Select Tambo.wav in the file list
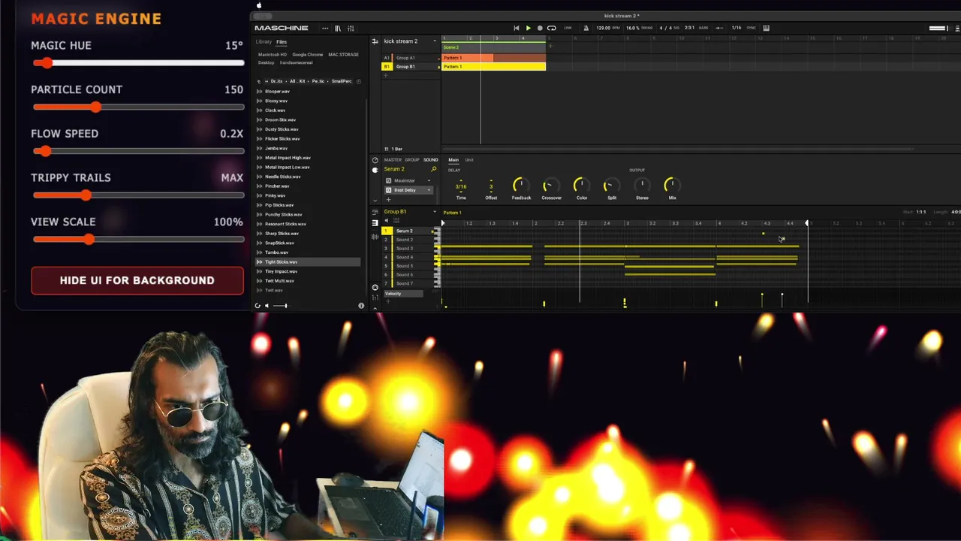This screenshot has height=541, width=961. point(276,252)
